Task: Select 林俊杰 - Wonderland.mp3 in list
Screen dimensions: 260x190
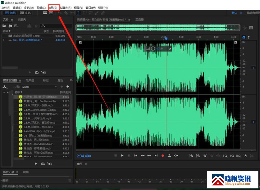Action: [x=42, y=144]
